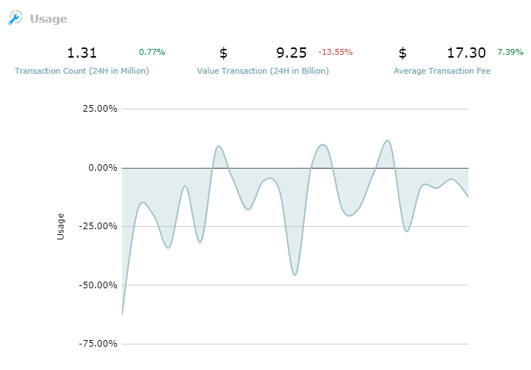Click the deepest chart trough near -45%
The height and width of the screenshot is (370, 531).
[295, 274]
